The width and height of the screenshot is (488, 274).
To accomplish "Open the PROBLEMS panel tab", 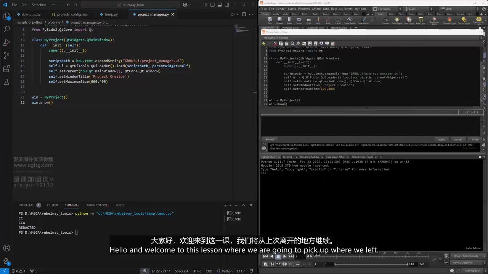I will point(26,205).
